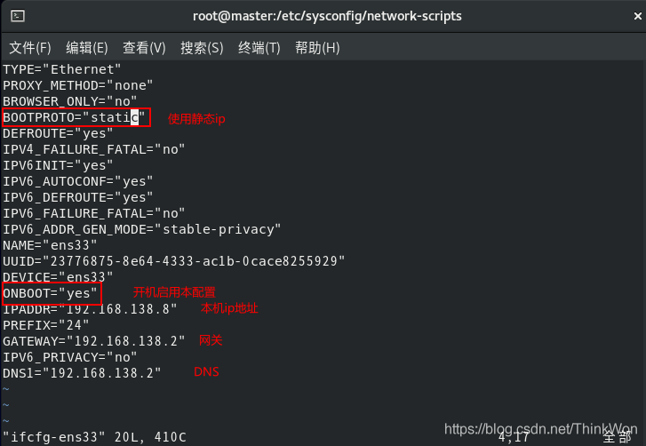This screenshot has height=446, width=646.
Task: Click the TYPE="Ethernet" line
Action: 62,69
